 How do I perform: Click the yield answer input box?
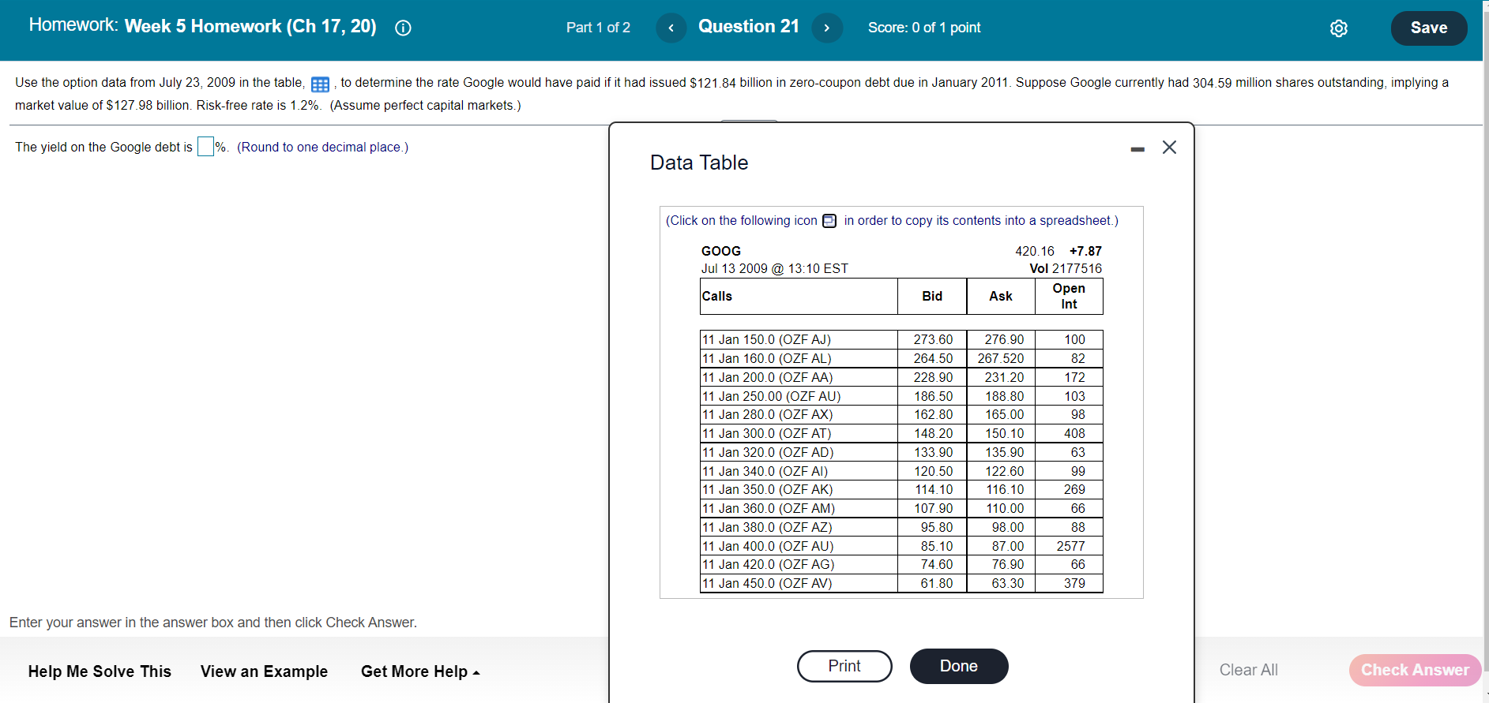205,147
